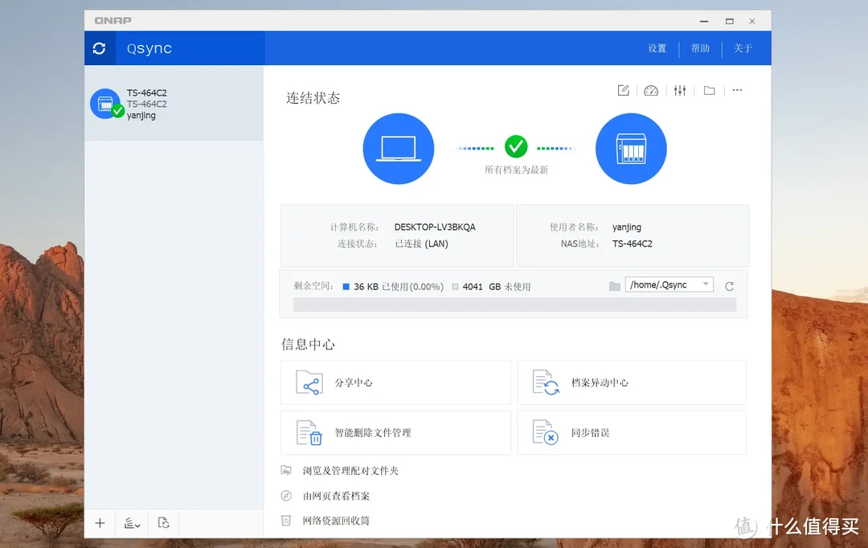Open sync preferences via the sliders icon
868x548 pixels.
[x=680, y=90]
